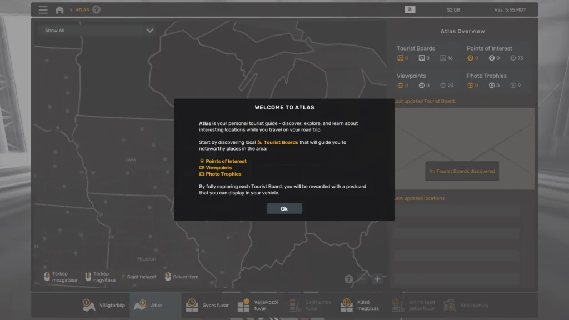Open the Online saját pótos fuvar tab
This screenshot has height=320, width=569.
click(413, 305)
